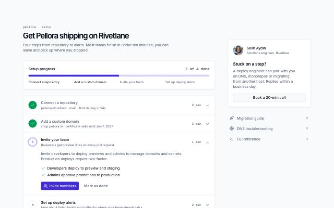Click Mark as done

coord(96,186)
